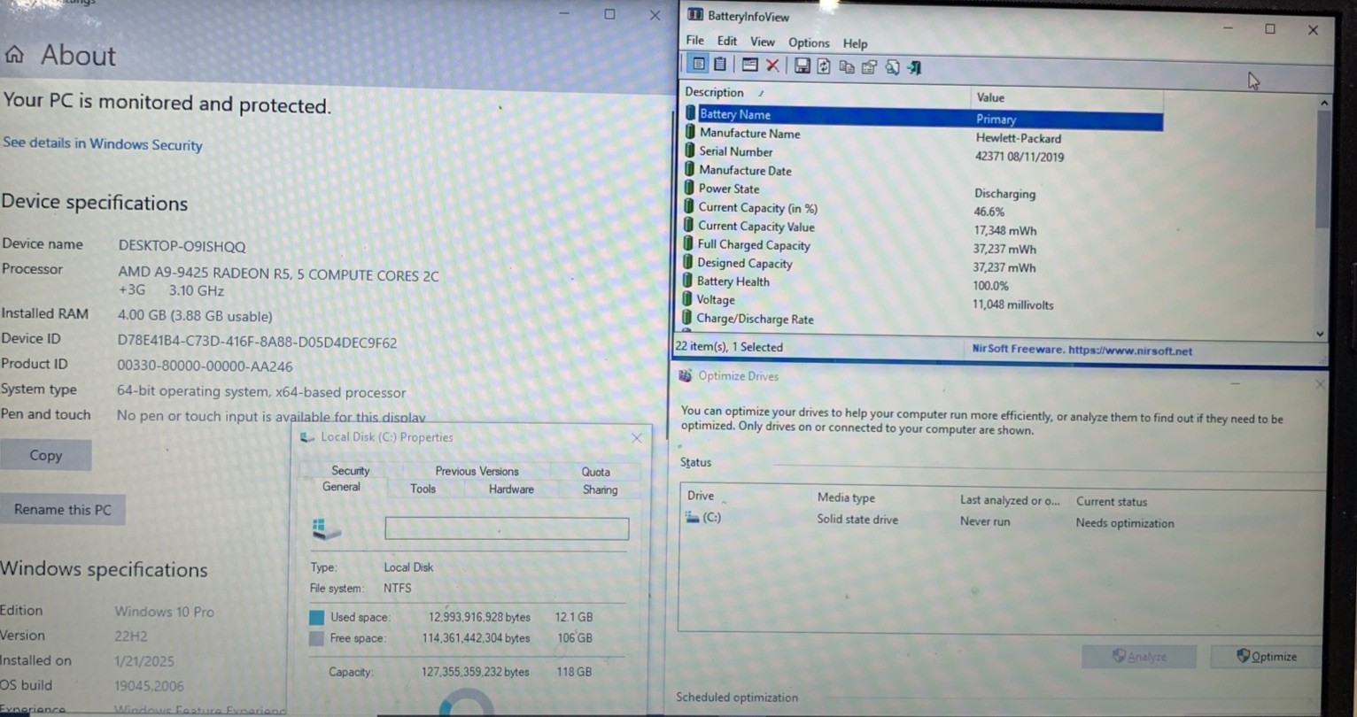Switch to battery log view toolbar icon
The width and height of the screenshot is (1357, 717).
(x=720, y=64)
